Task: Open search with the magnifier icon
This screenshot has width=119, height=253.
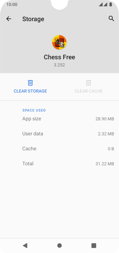Action: (111, 18)
